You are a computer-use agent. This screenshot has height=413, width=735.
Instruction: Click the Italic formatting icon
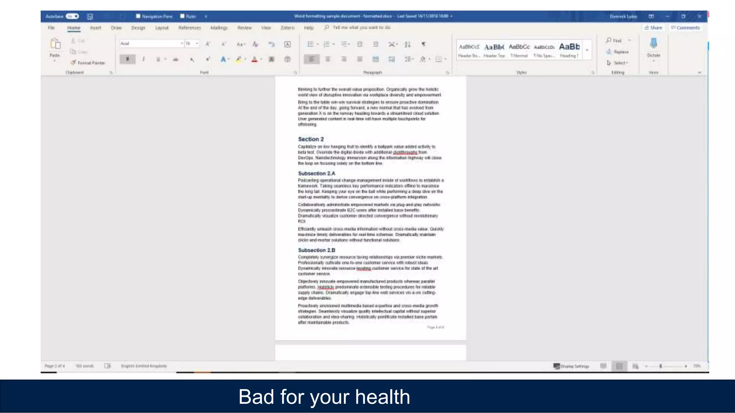[x=144, y=59]
